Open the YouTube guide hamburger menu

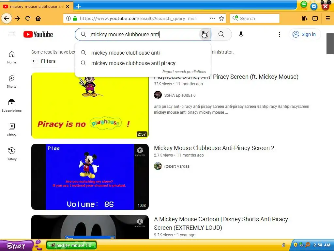click(12, 34)
